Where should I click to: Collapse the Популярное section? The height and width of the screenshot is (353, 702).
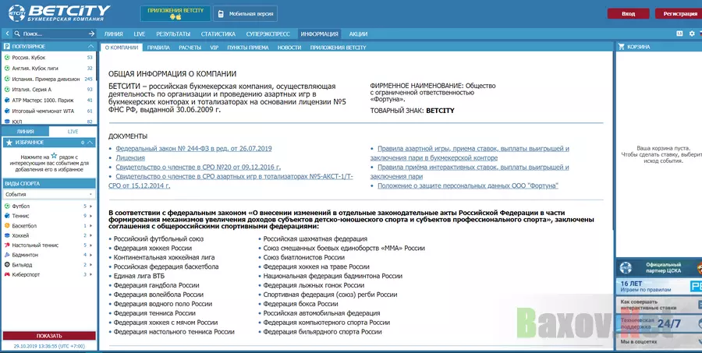pos(91,47)
